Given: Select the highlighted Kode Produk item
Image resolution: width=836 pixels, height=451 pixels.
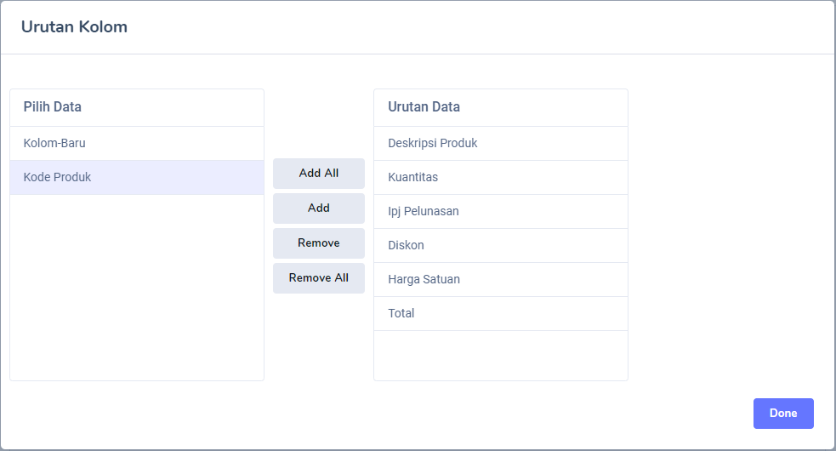Looking at the screenshot, I should click(x=136, y=177).
